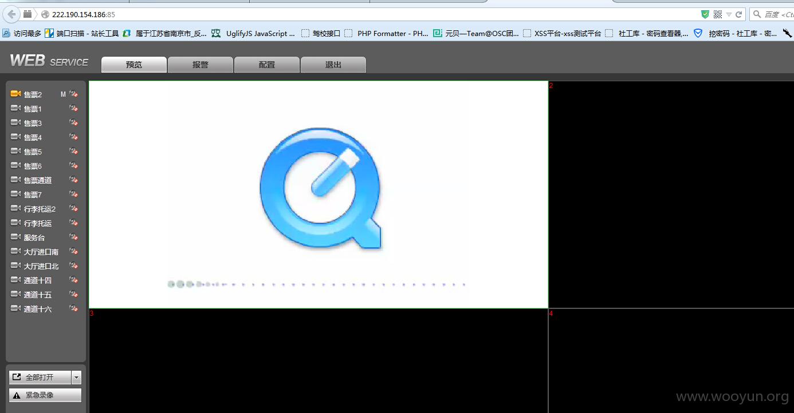Click the camera icon next to 售票7
Screen dimensions: 794x413
[x=15, y=194]
